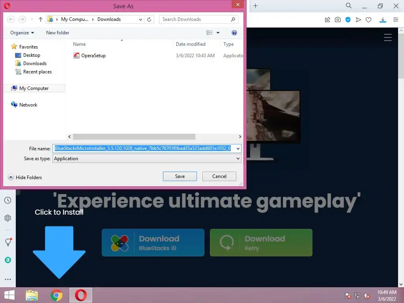Click the muted volume tray icon
The width and height of the screenshot is (404, 303).
click(x=367, y=295)
